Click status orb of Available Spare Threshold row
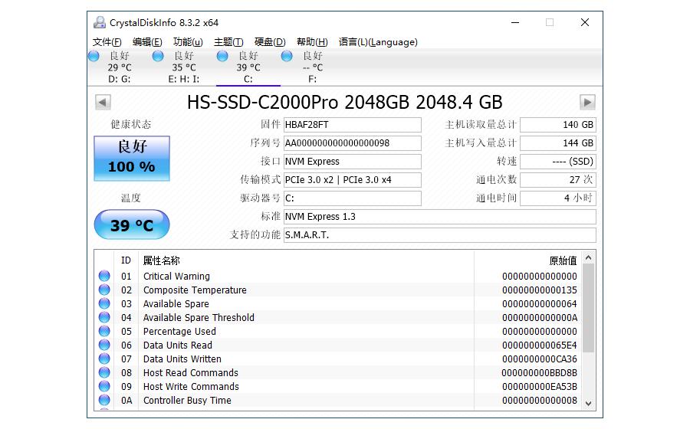This screenshot has height=429, width=690. point(104,317)
